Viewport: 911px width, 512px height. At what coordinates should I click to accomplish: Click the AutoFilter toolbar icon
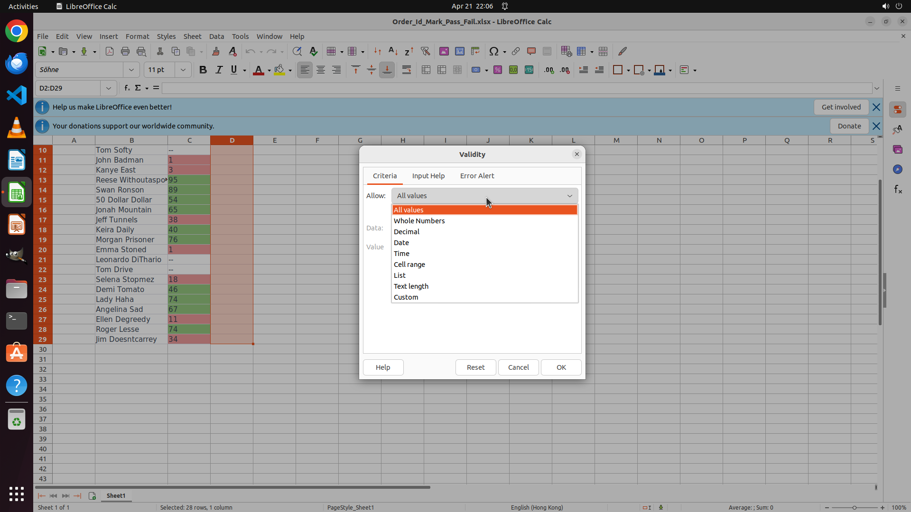click(425, 51)
